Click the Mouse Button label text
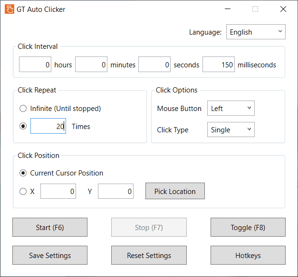298x277 pixels. coord(179,109)
